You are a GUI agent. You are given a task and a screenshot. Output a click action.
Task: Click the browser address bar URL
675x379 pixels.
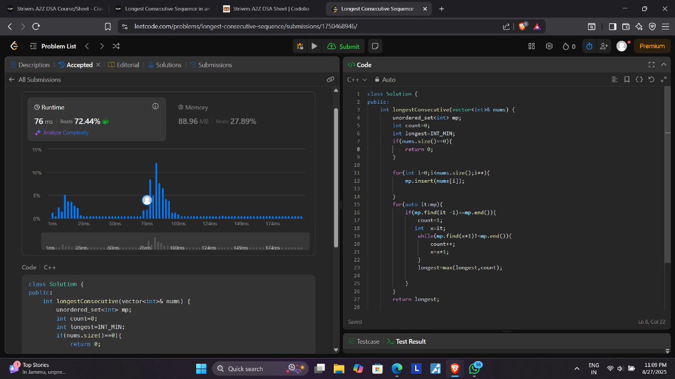246,26
